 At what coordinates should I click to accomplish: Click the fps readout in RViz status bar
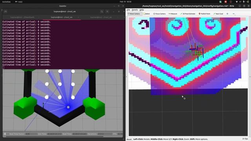point(245,139)
